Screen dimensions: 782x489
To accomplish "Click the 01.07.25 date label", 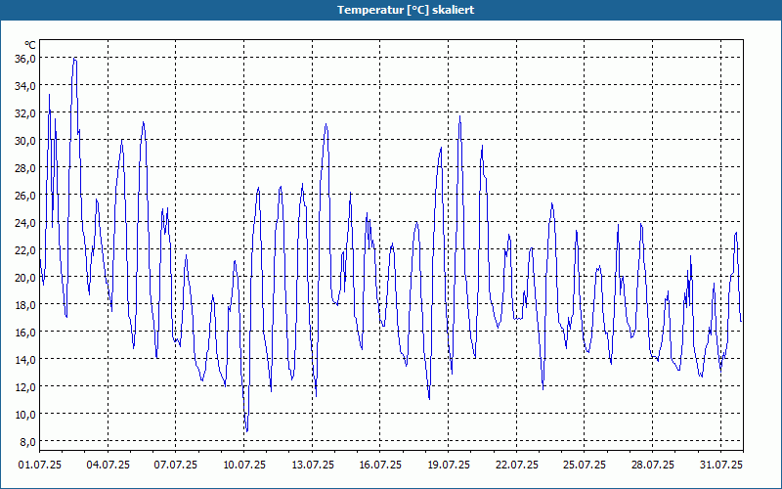I will click(x=40, y=466).
